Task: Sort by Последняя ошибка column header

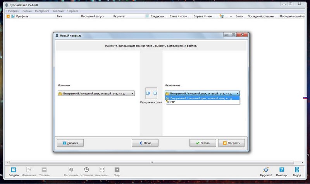Action: pos(292,16)
